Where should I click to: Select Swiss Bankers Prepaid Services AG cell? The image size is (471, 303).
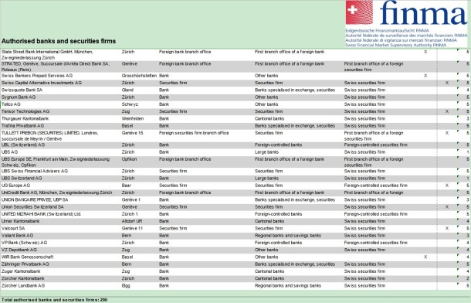coord(37,76)
